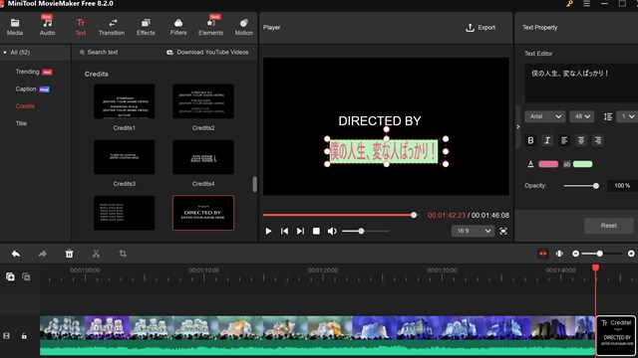Open the Effects tab
The width and height of the screenshot is (638, 358).
tap(146, 27)
